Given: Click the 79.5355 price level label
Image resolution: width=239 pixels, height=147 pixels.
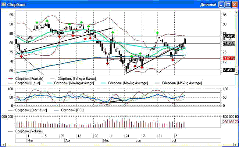Looking at the screenshot, I should (x=228, y=44).
